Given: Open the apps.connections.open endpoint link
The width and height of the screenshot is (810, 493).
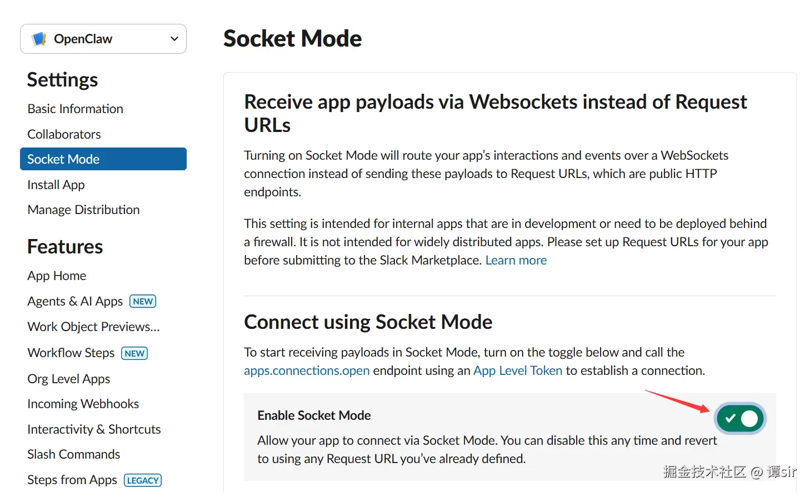Looking at the screenshot, I should (307, 370).
